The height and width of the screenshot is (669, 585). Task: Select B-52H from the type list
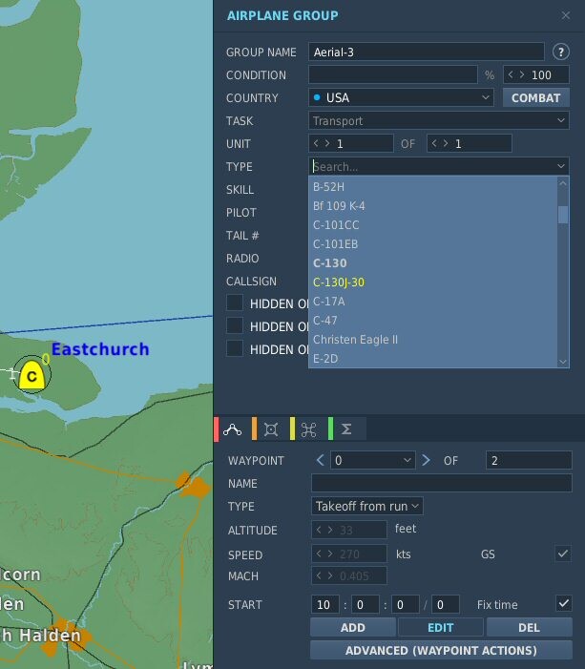pyautogui.click(x=432, y=187)
